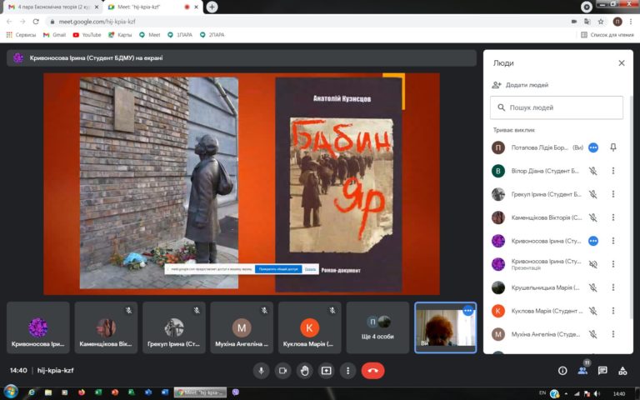Mute Куклова Марія microphone icon

pos(593,311)
